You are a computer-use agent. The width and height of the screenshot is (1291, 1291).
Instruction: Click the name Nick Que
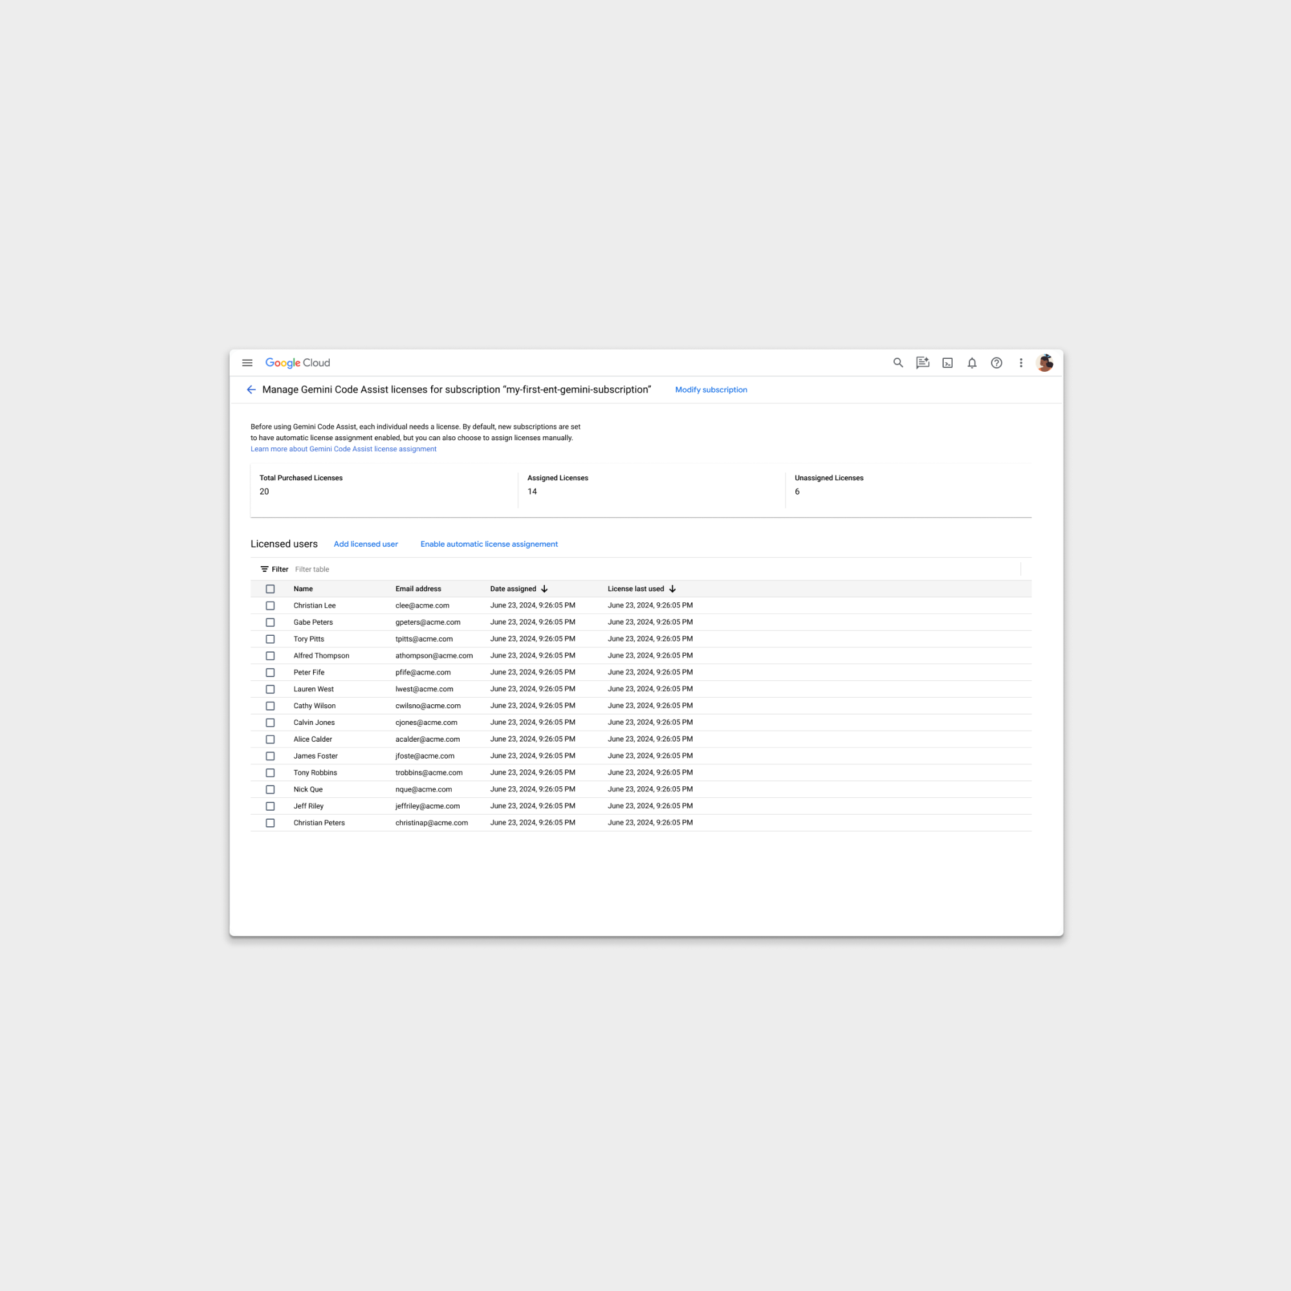tap(308, 789)
